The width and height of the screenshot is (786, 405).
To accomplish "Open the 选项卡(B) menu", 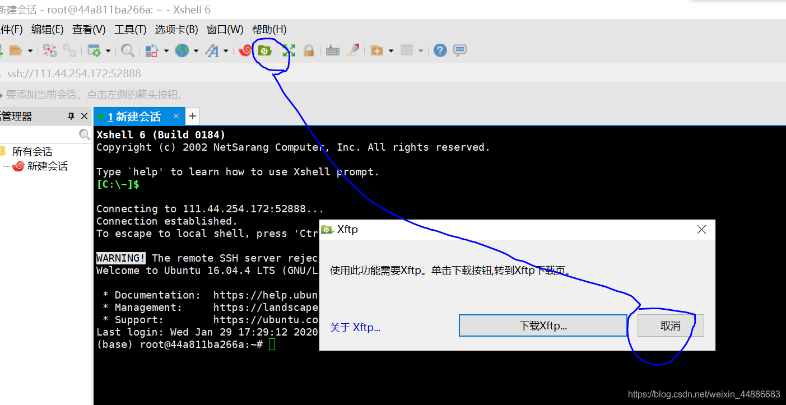I will coord(176,30).
